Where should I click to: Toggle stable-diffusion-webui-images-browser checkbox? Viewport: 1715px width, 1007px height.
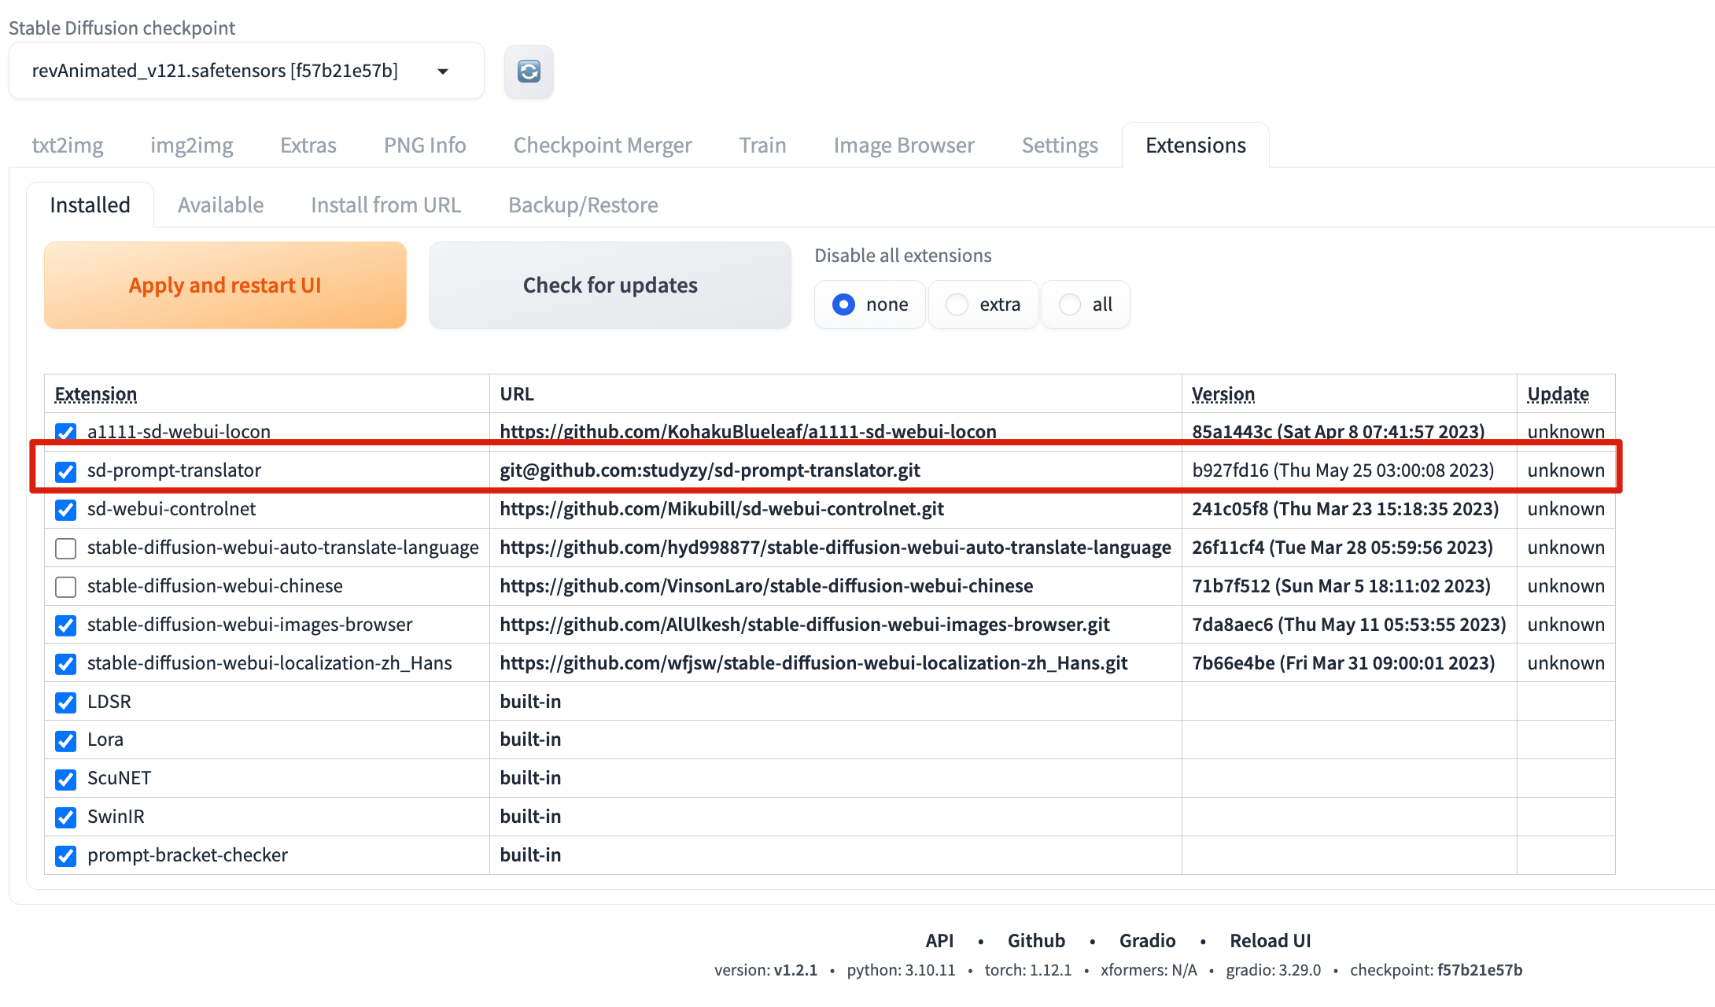click(66, 625)
